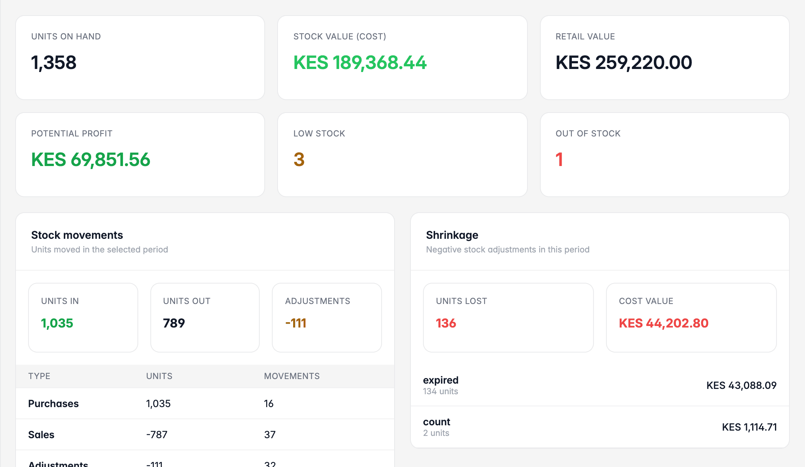Viewport: 805px width, 467px height.
Task: Select the Sales row label
Action: 41,435
